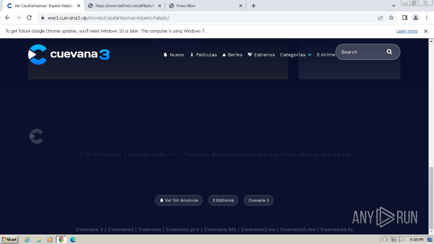
Task: Click the search magnifier icon
Action: click(x=390, y=52)
